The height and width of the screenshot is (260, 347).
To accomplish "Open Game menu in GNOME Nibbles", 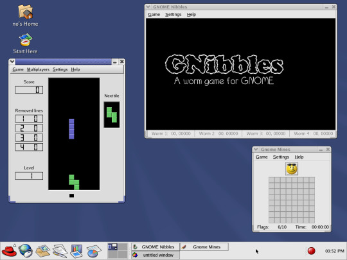I will click(154, 15).
